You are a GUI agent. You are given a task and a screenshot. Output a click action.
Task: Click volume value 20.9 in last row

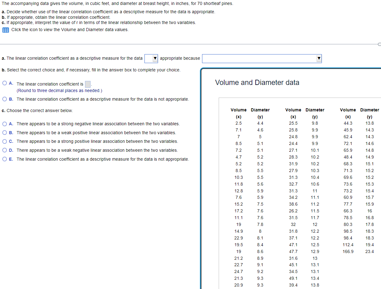(238, 285)
